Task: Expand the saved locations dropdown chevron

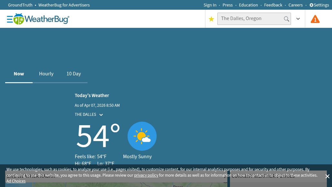Action: (x=298, y=19)
